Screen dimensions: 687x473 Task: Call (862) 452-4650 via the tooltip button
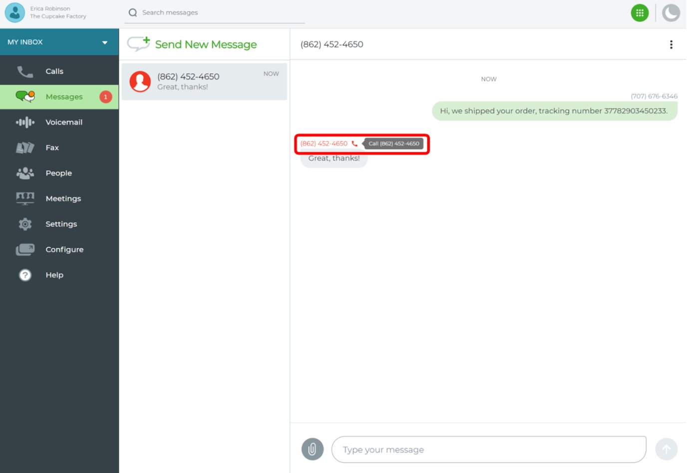click(393, 144)
